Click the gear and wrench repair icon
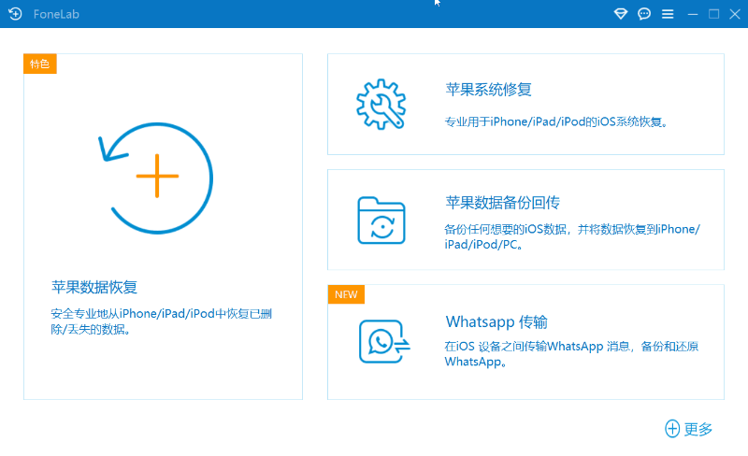The width and height of the screenshot is (748, 456). tap(381, 104)
